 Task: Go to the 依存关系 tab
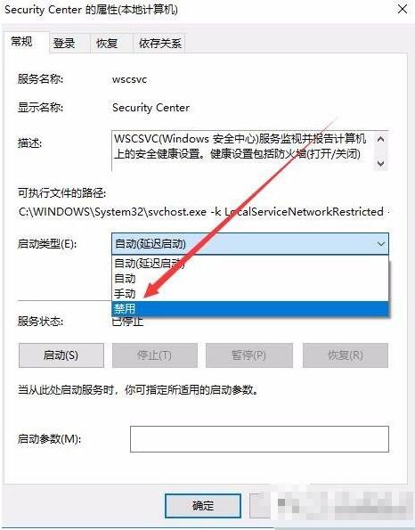159,44
